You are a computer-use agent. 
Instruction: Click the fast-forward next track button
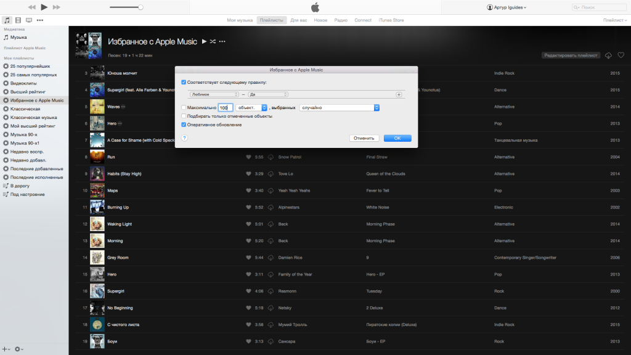pyautogui.click(x=57, y=7)
